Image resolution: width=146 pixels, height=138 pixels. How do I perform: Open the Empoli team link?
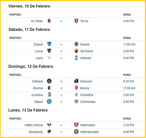[x=38, y=44]
